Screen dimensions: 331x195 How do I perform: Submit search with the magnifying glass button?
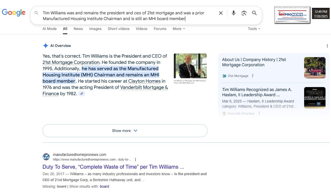pos(255,13)
